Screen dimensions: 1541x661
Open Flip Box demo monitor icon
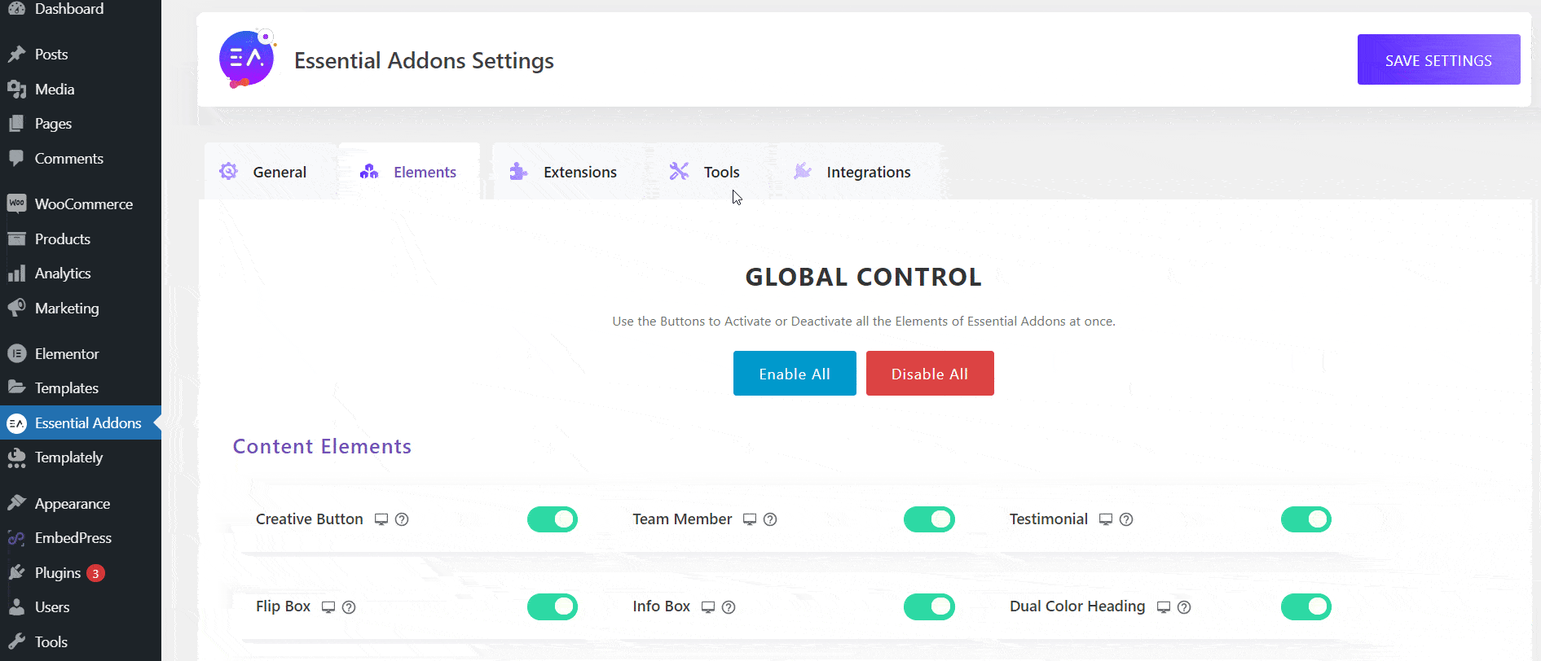[328, 607]
